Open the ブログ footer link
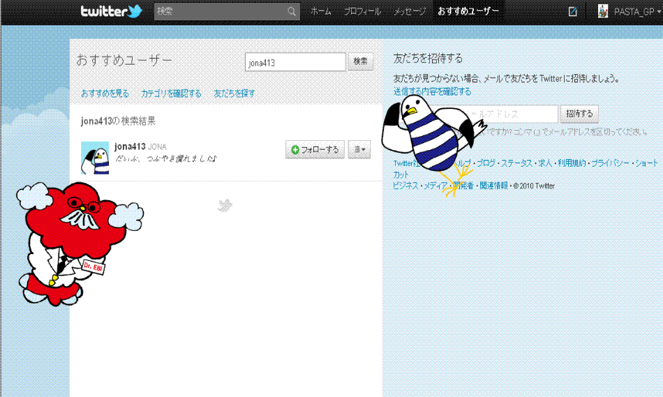Viewport: 663px width, 397px height. 486,163
